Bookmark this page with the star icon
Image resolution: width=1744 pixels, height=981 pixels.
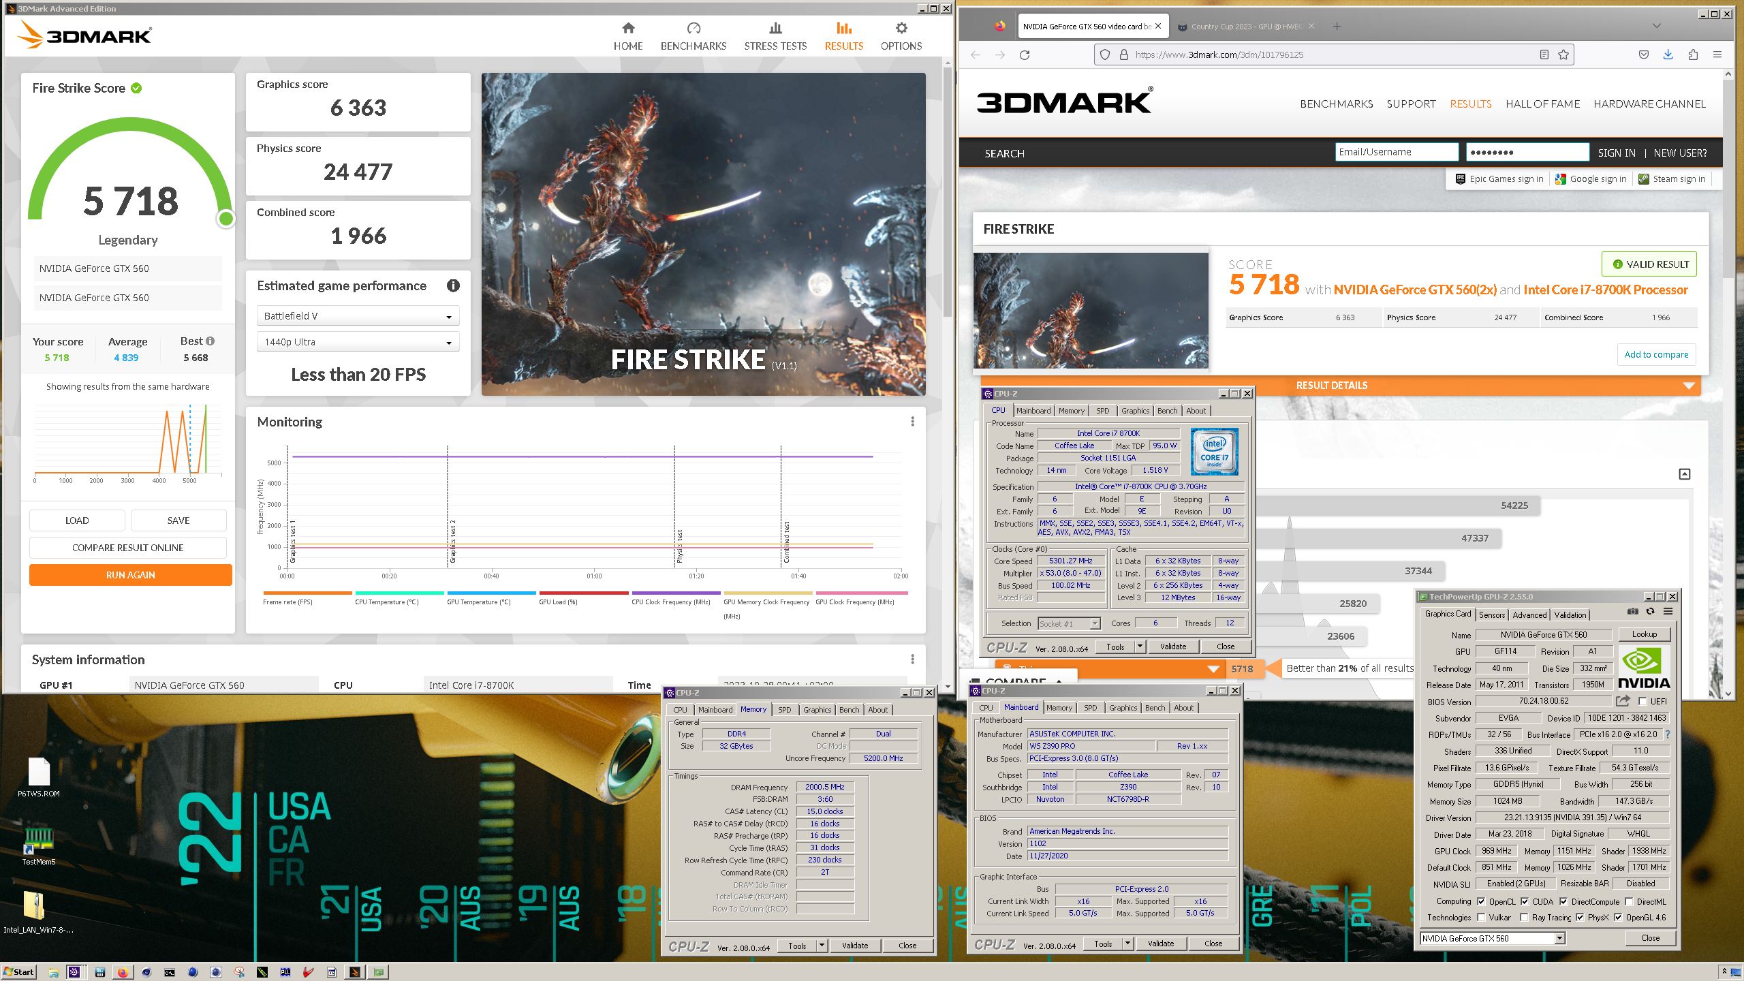[x=1563, y=54]
